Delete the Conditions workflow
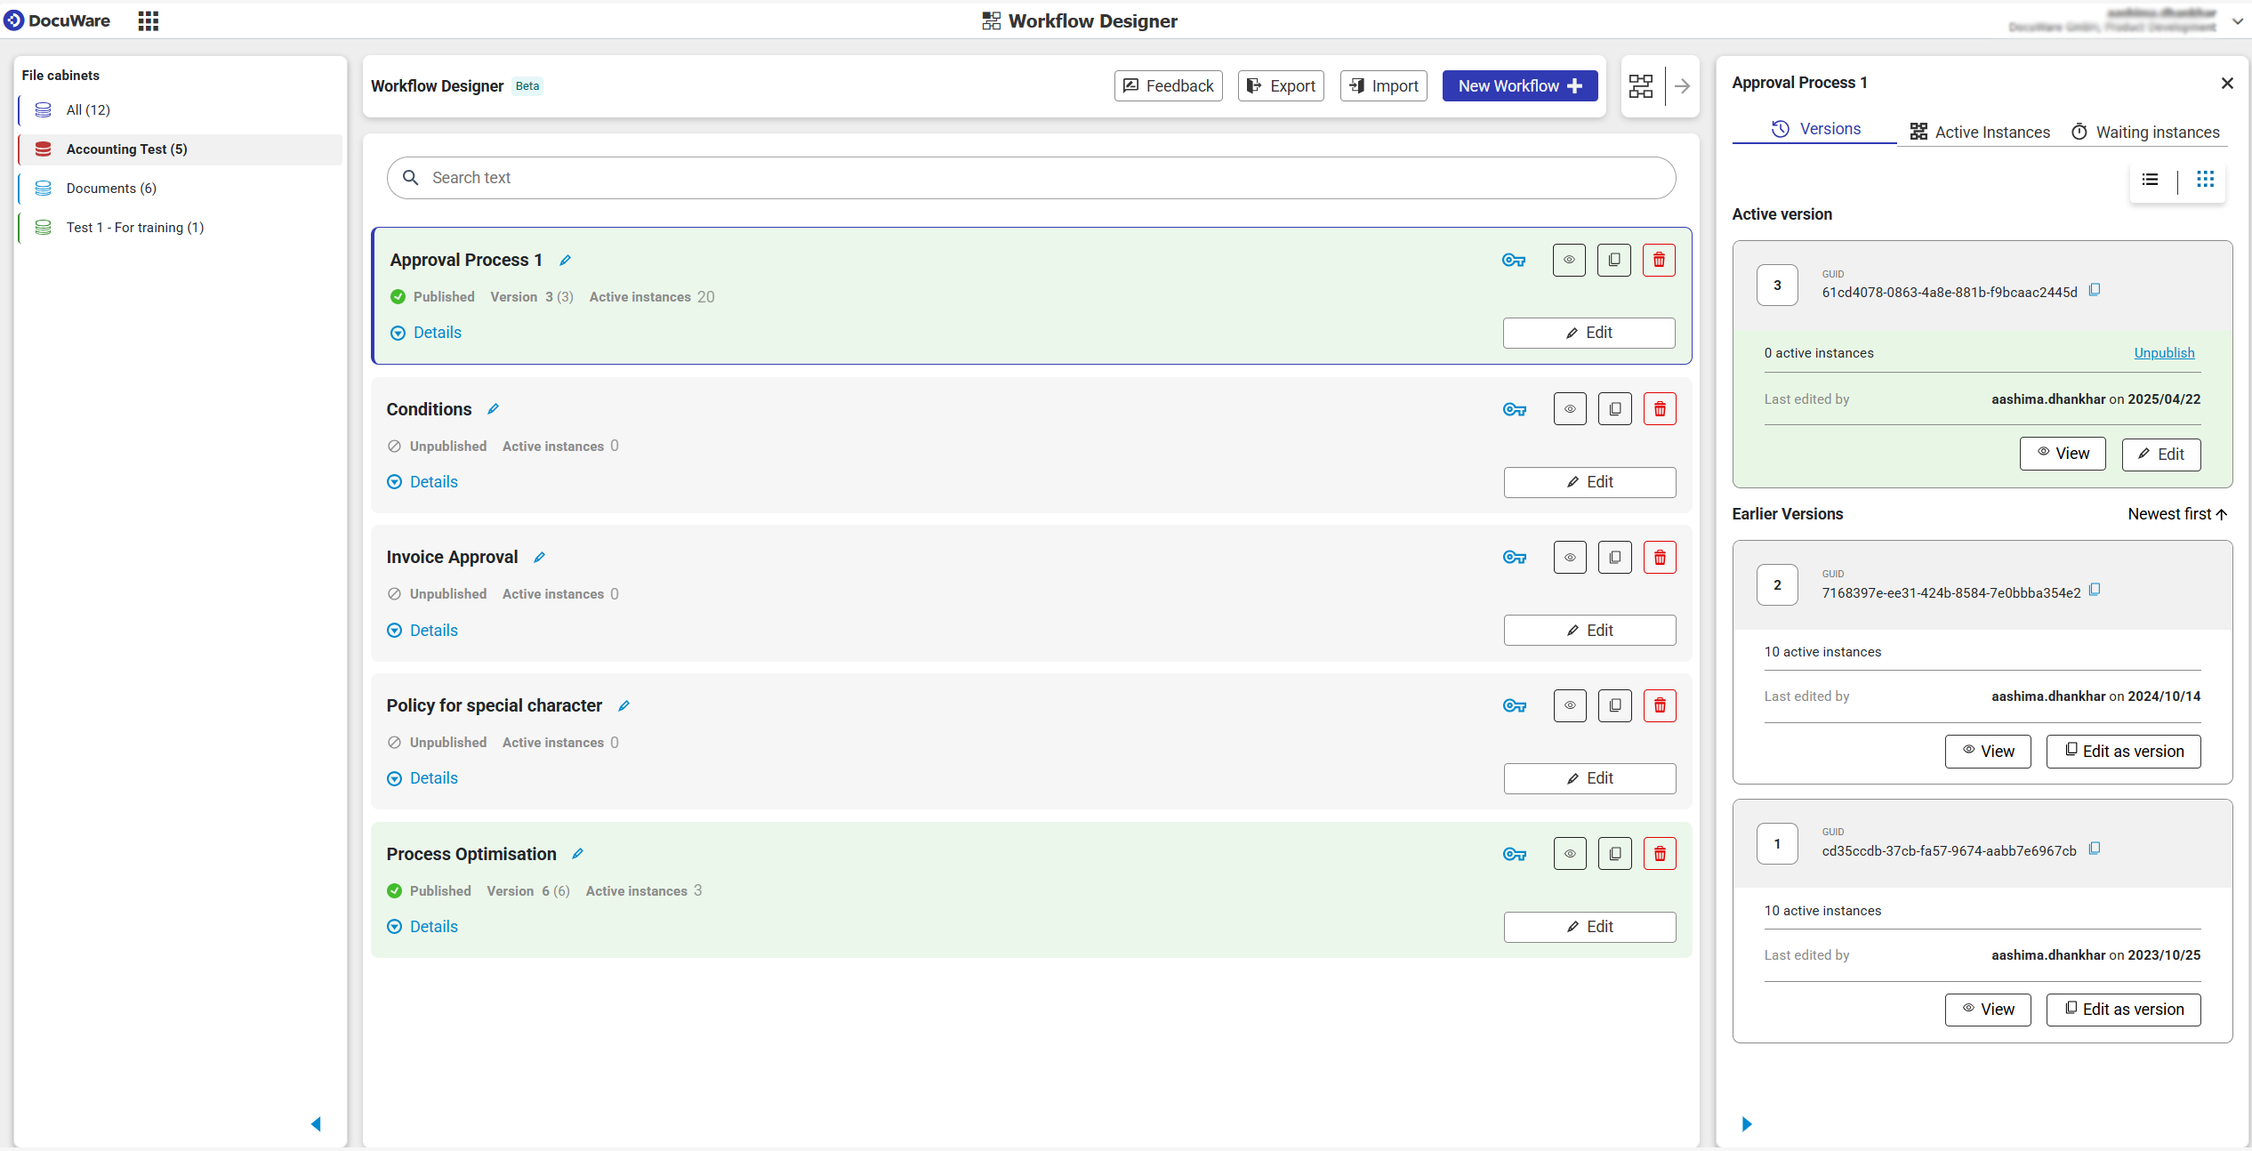The height and width of the screenshot is (1151, 2252). coord(1659,408)
